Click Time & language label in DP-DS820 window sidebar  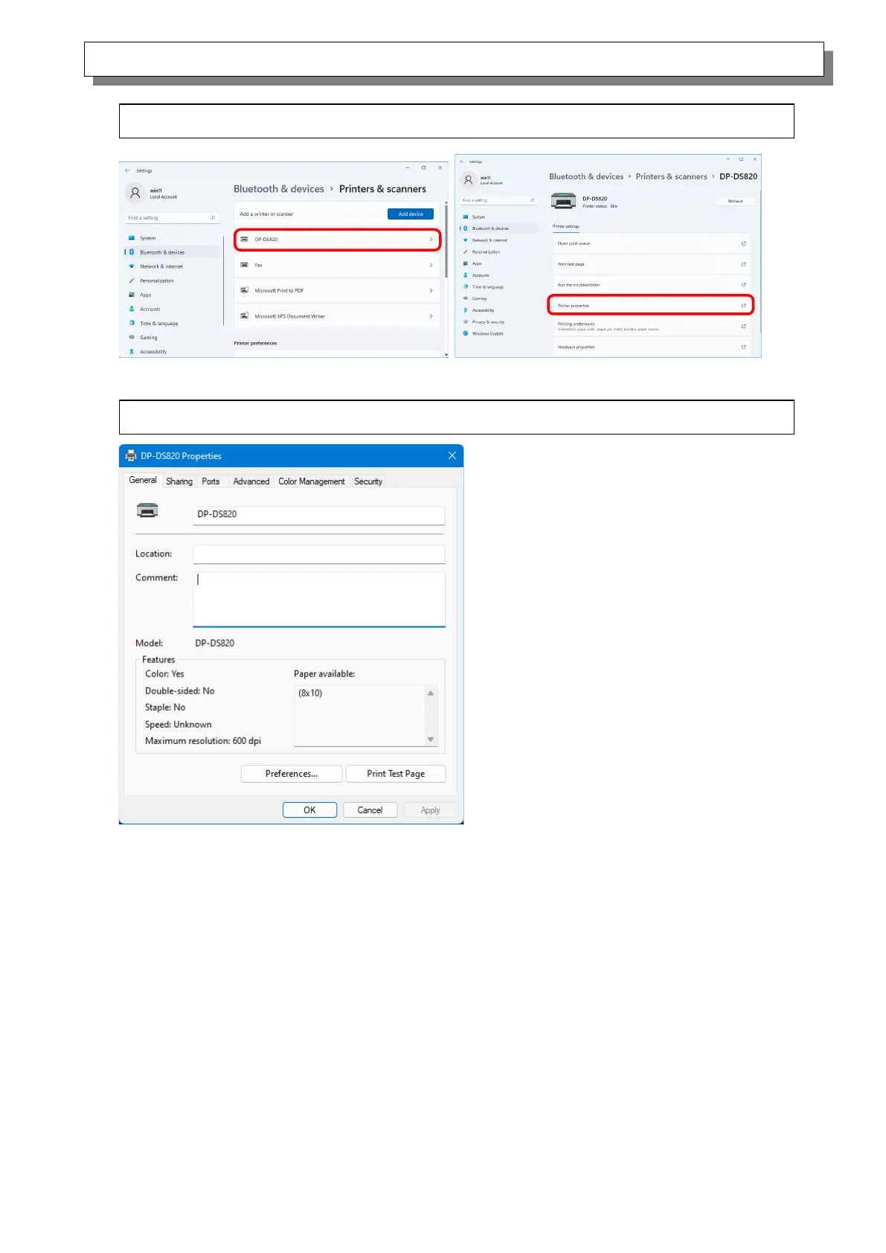click(x=488, y=287)
